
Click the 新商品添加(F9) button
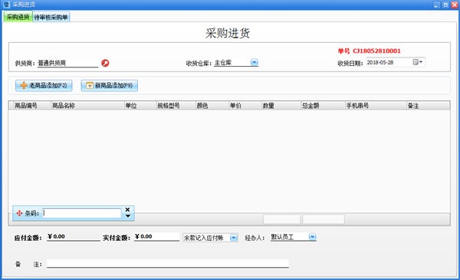click(110, 86)
